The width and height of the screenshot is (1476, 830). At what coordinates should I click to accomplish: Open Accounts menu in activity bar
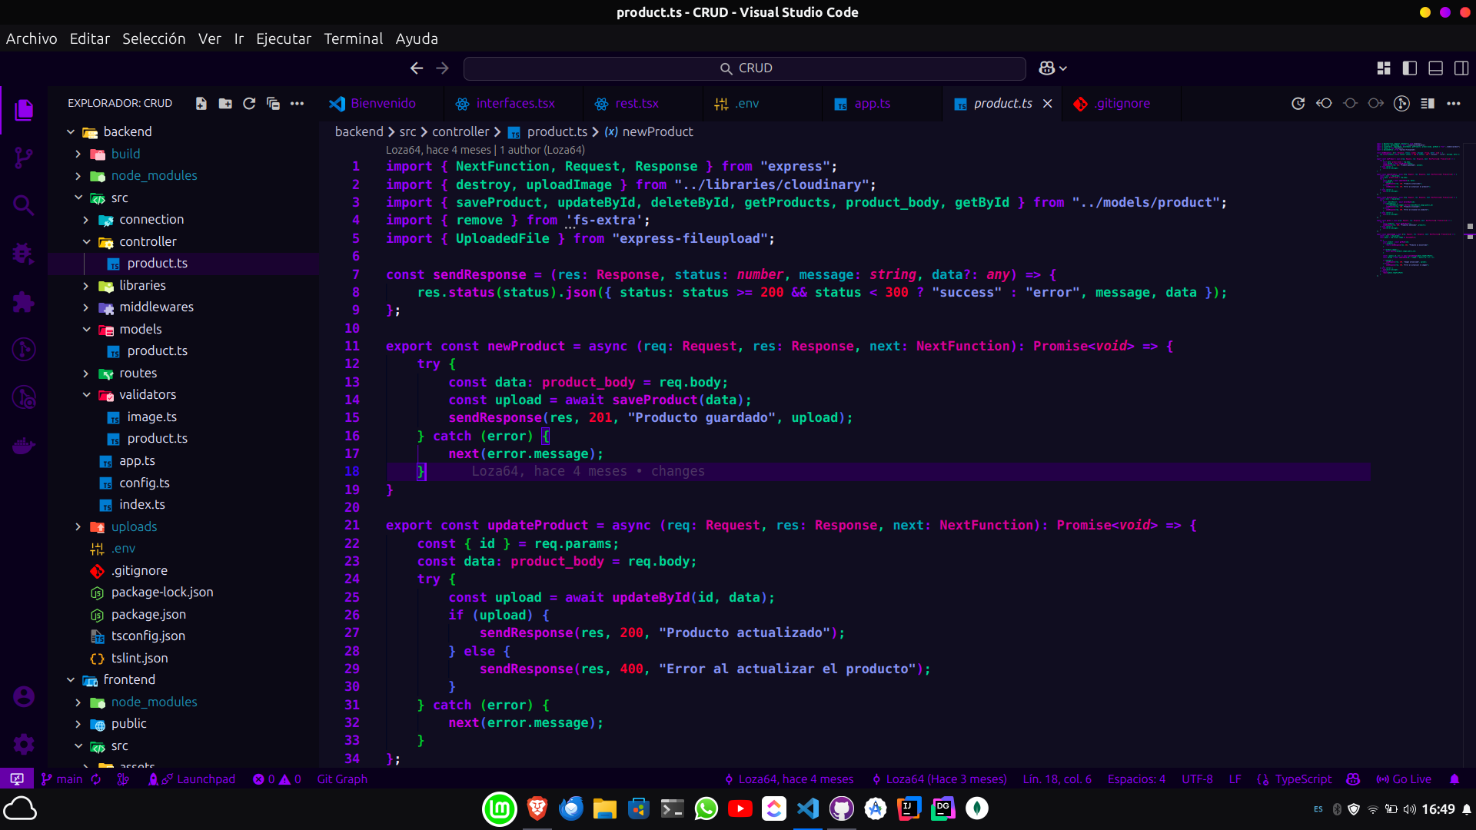pos(24,696)
